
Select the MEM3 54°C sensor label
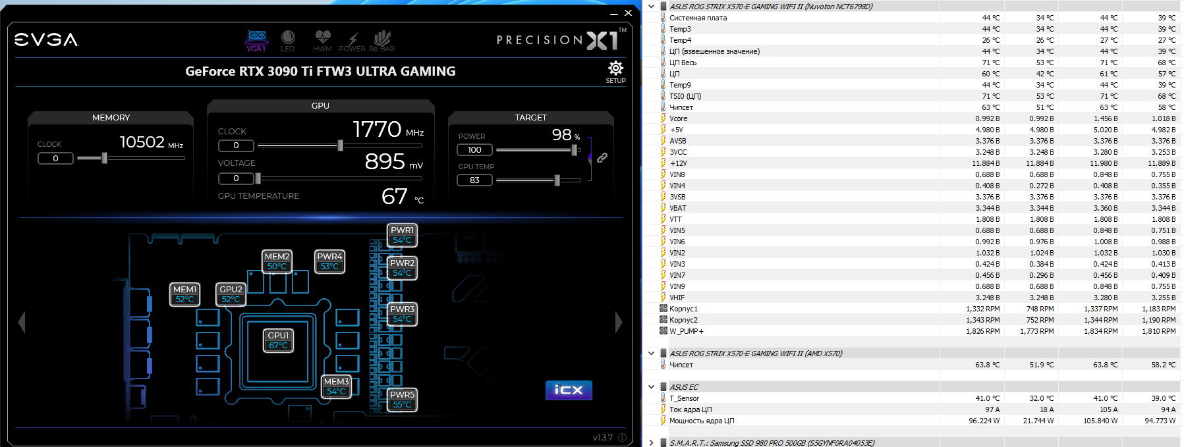336,386
